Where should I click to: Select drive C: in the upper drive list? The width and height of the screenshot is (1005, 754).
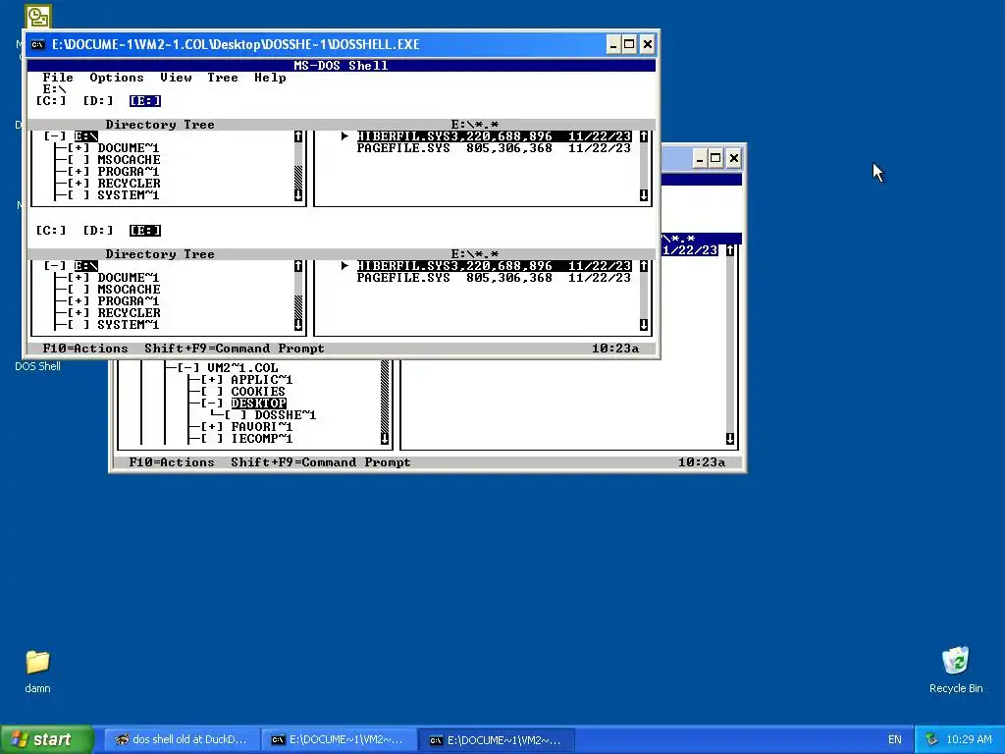point(51,101)
